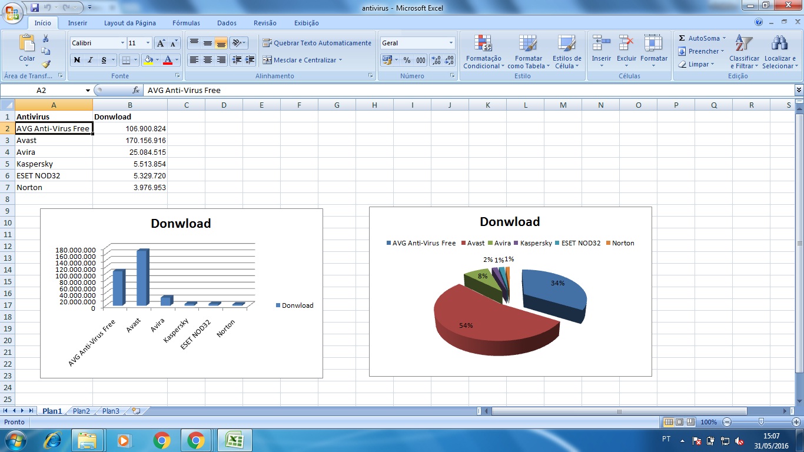Click the Cut scissors icon

pos(46,38)
